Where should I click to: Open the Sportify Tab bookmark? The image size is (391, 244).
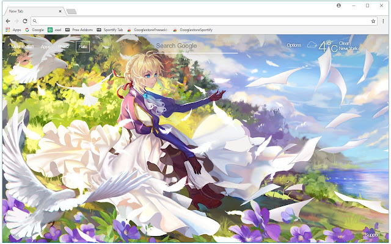pos(110,30)
